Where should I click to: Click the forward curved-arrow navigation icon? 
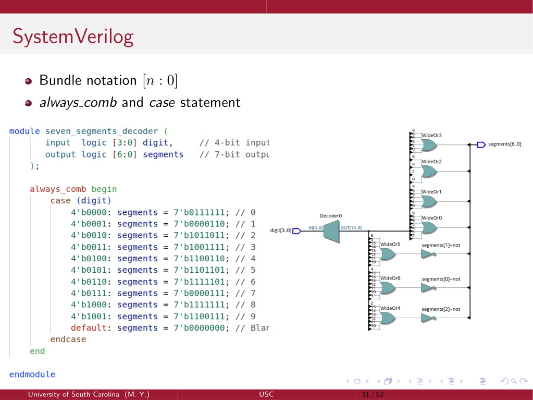coord(524,381)
